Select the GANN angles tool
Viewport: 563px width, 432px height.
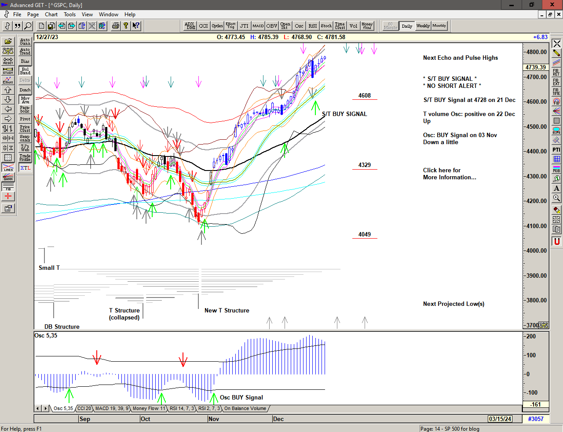(x=8, y=177)
